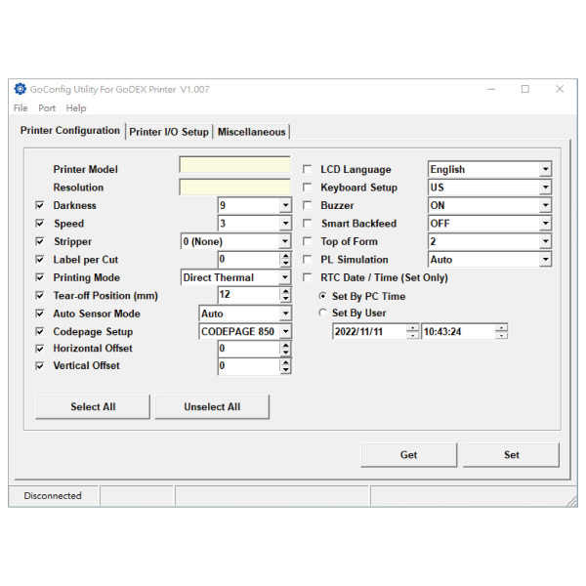
Task: Maximize the GoConfig window
Action: point(525,89)
